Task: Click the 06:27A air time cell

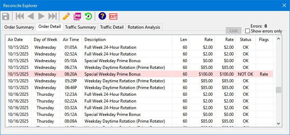Action: tap(71, 67)
